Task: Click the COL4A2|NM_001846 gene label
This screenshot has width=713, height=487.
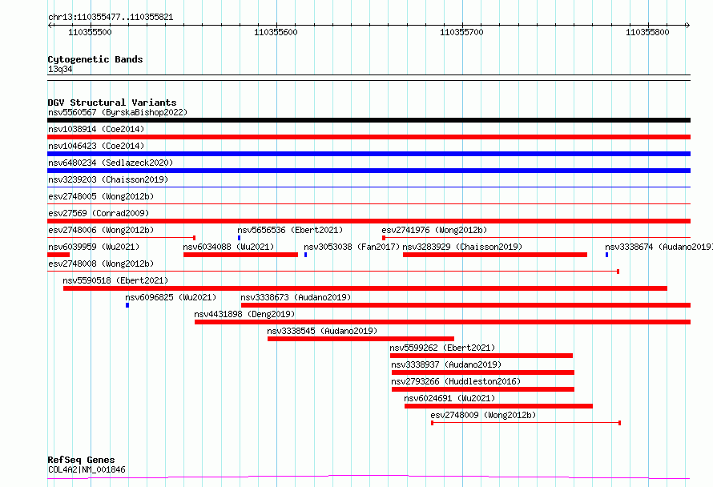Action: click(87, 469)
